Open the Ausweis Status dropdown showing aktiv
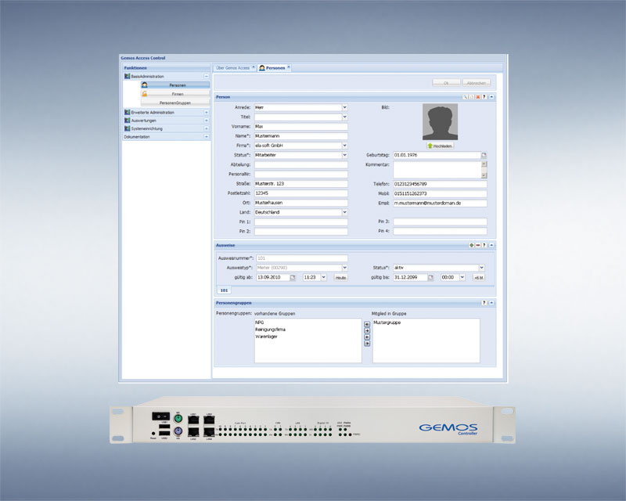626x501 pixels. tap(481, 268)
